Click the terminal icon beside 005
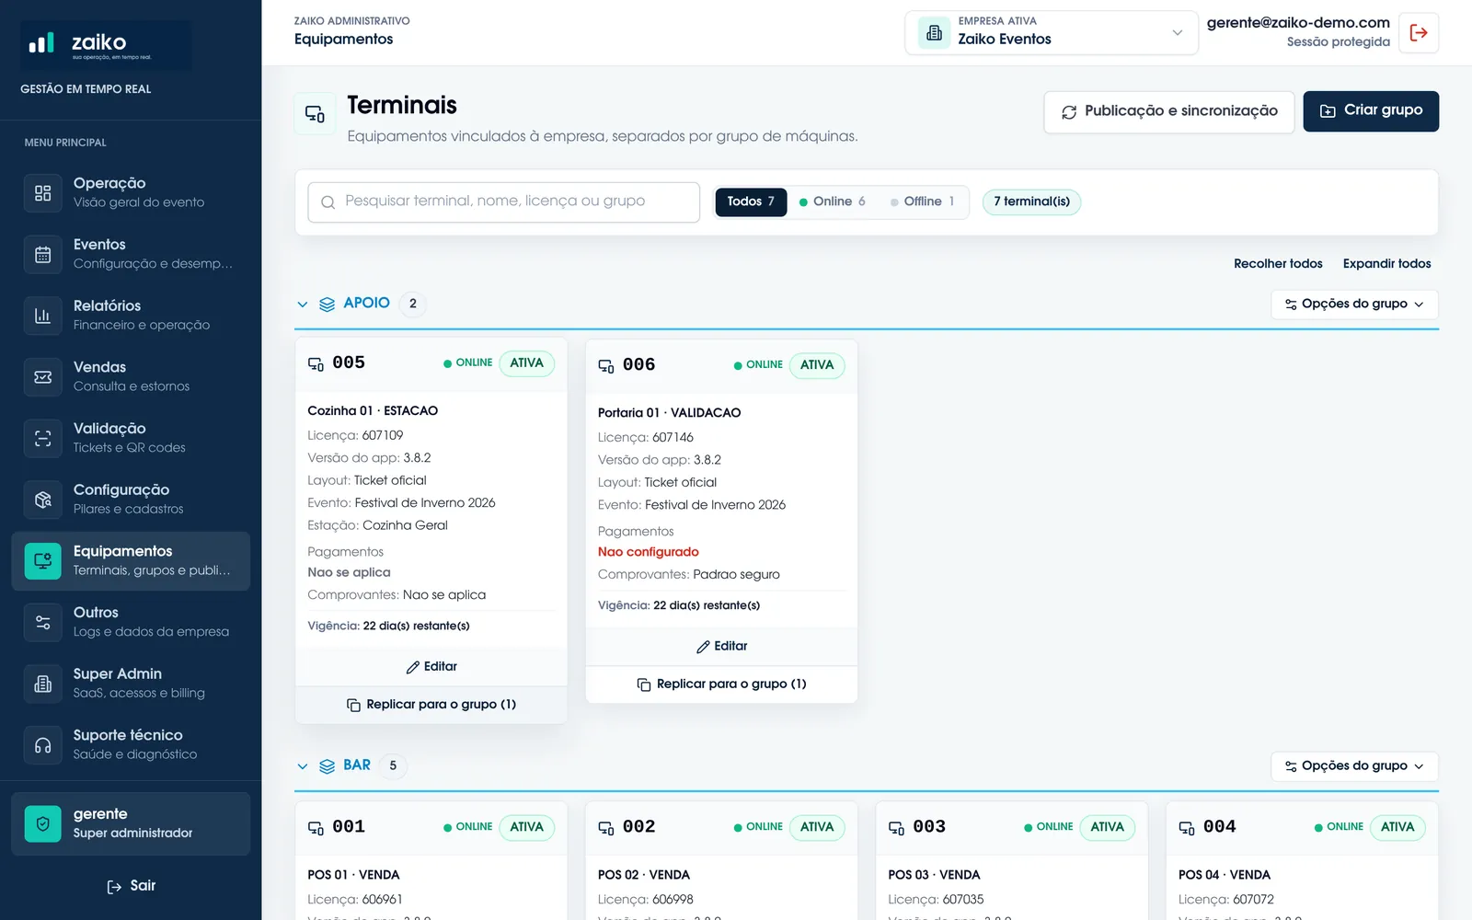Viewport: 1472px width, 920px height. [316, 364]
